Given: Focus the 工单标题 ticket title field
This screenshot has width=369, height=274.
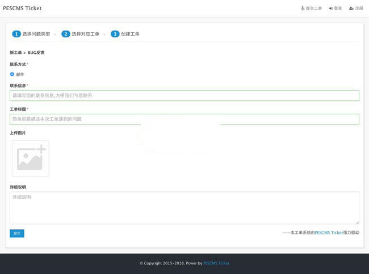Looking at the screenshot, I should click(184, 119).
